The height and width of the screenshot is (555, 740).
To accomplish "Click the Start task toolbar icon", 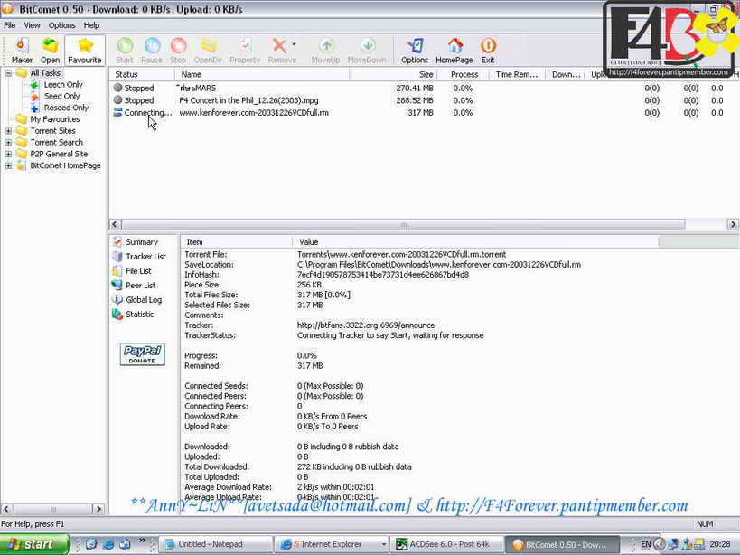I will 125,51.
